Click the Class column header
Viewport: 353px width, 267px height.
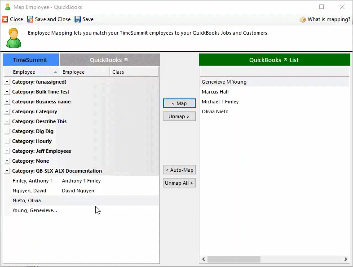coord(134,72)
